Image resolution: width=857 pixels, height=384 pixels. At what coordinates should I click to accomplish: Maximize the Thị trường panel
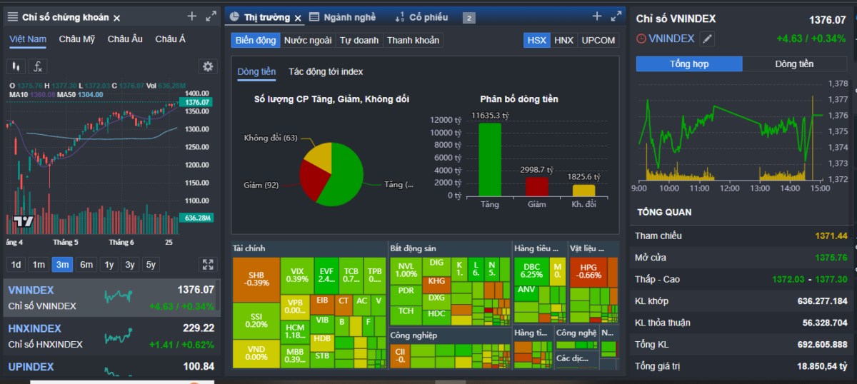(616, 16)
